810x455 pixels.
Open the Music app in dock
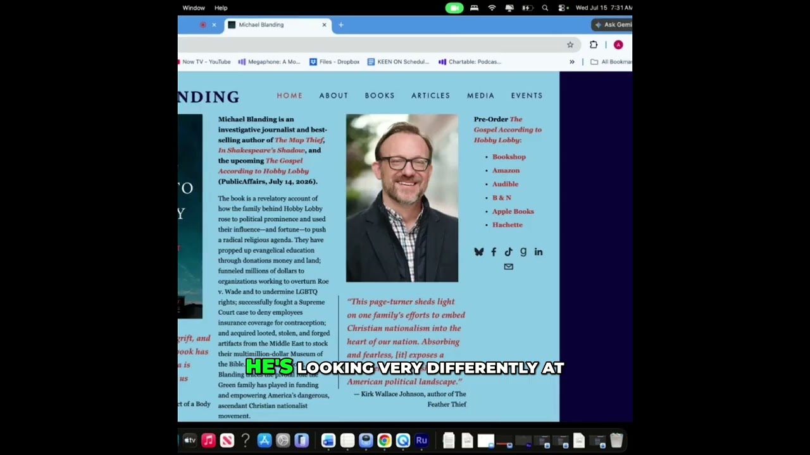208,440
